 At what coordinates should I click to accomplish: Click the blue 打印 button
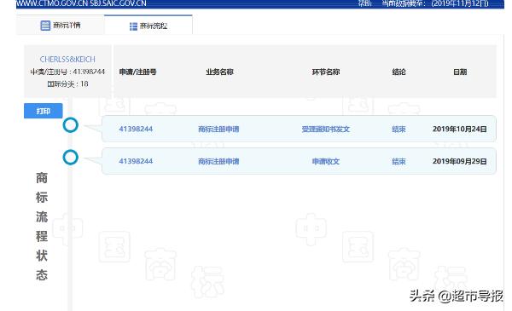(x=44, y=111)
